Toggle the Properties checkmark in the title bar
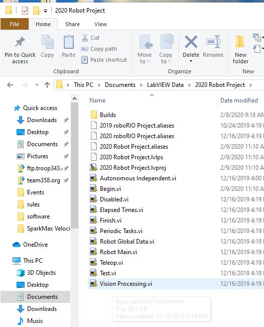The height and width of the screenshot is (327, 264). [x=25, y=11]
